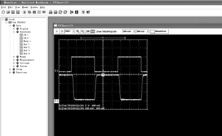Viewport: 222px width, 136px height.
Task: Open the Help menu
Action: 42,7
